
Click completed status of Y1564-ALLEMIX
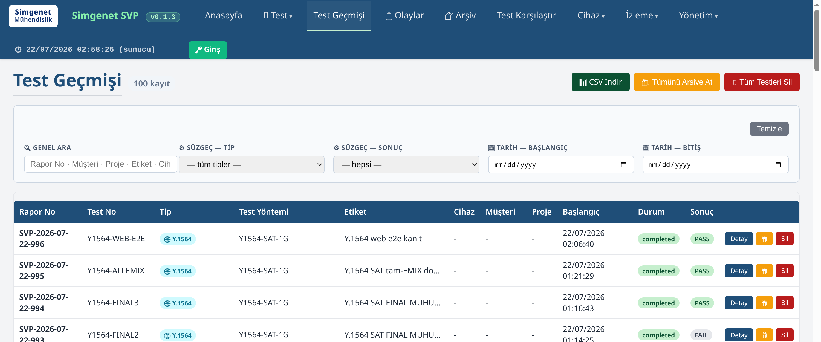658,271
